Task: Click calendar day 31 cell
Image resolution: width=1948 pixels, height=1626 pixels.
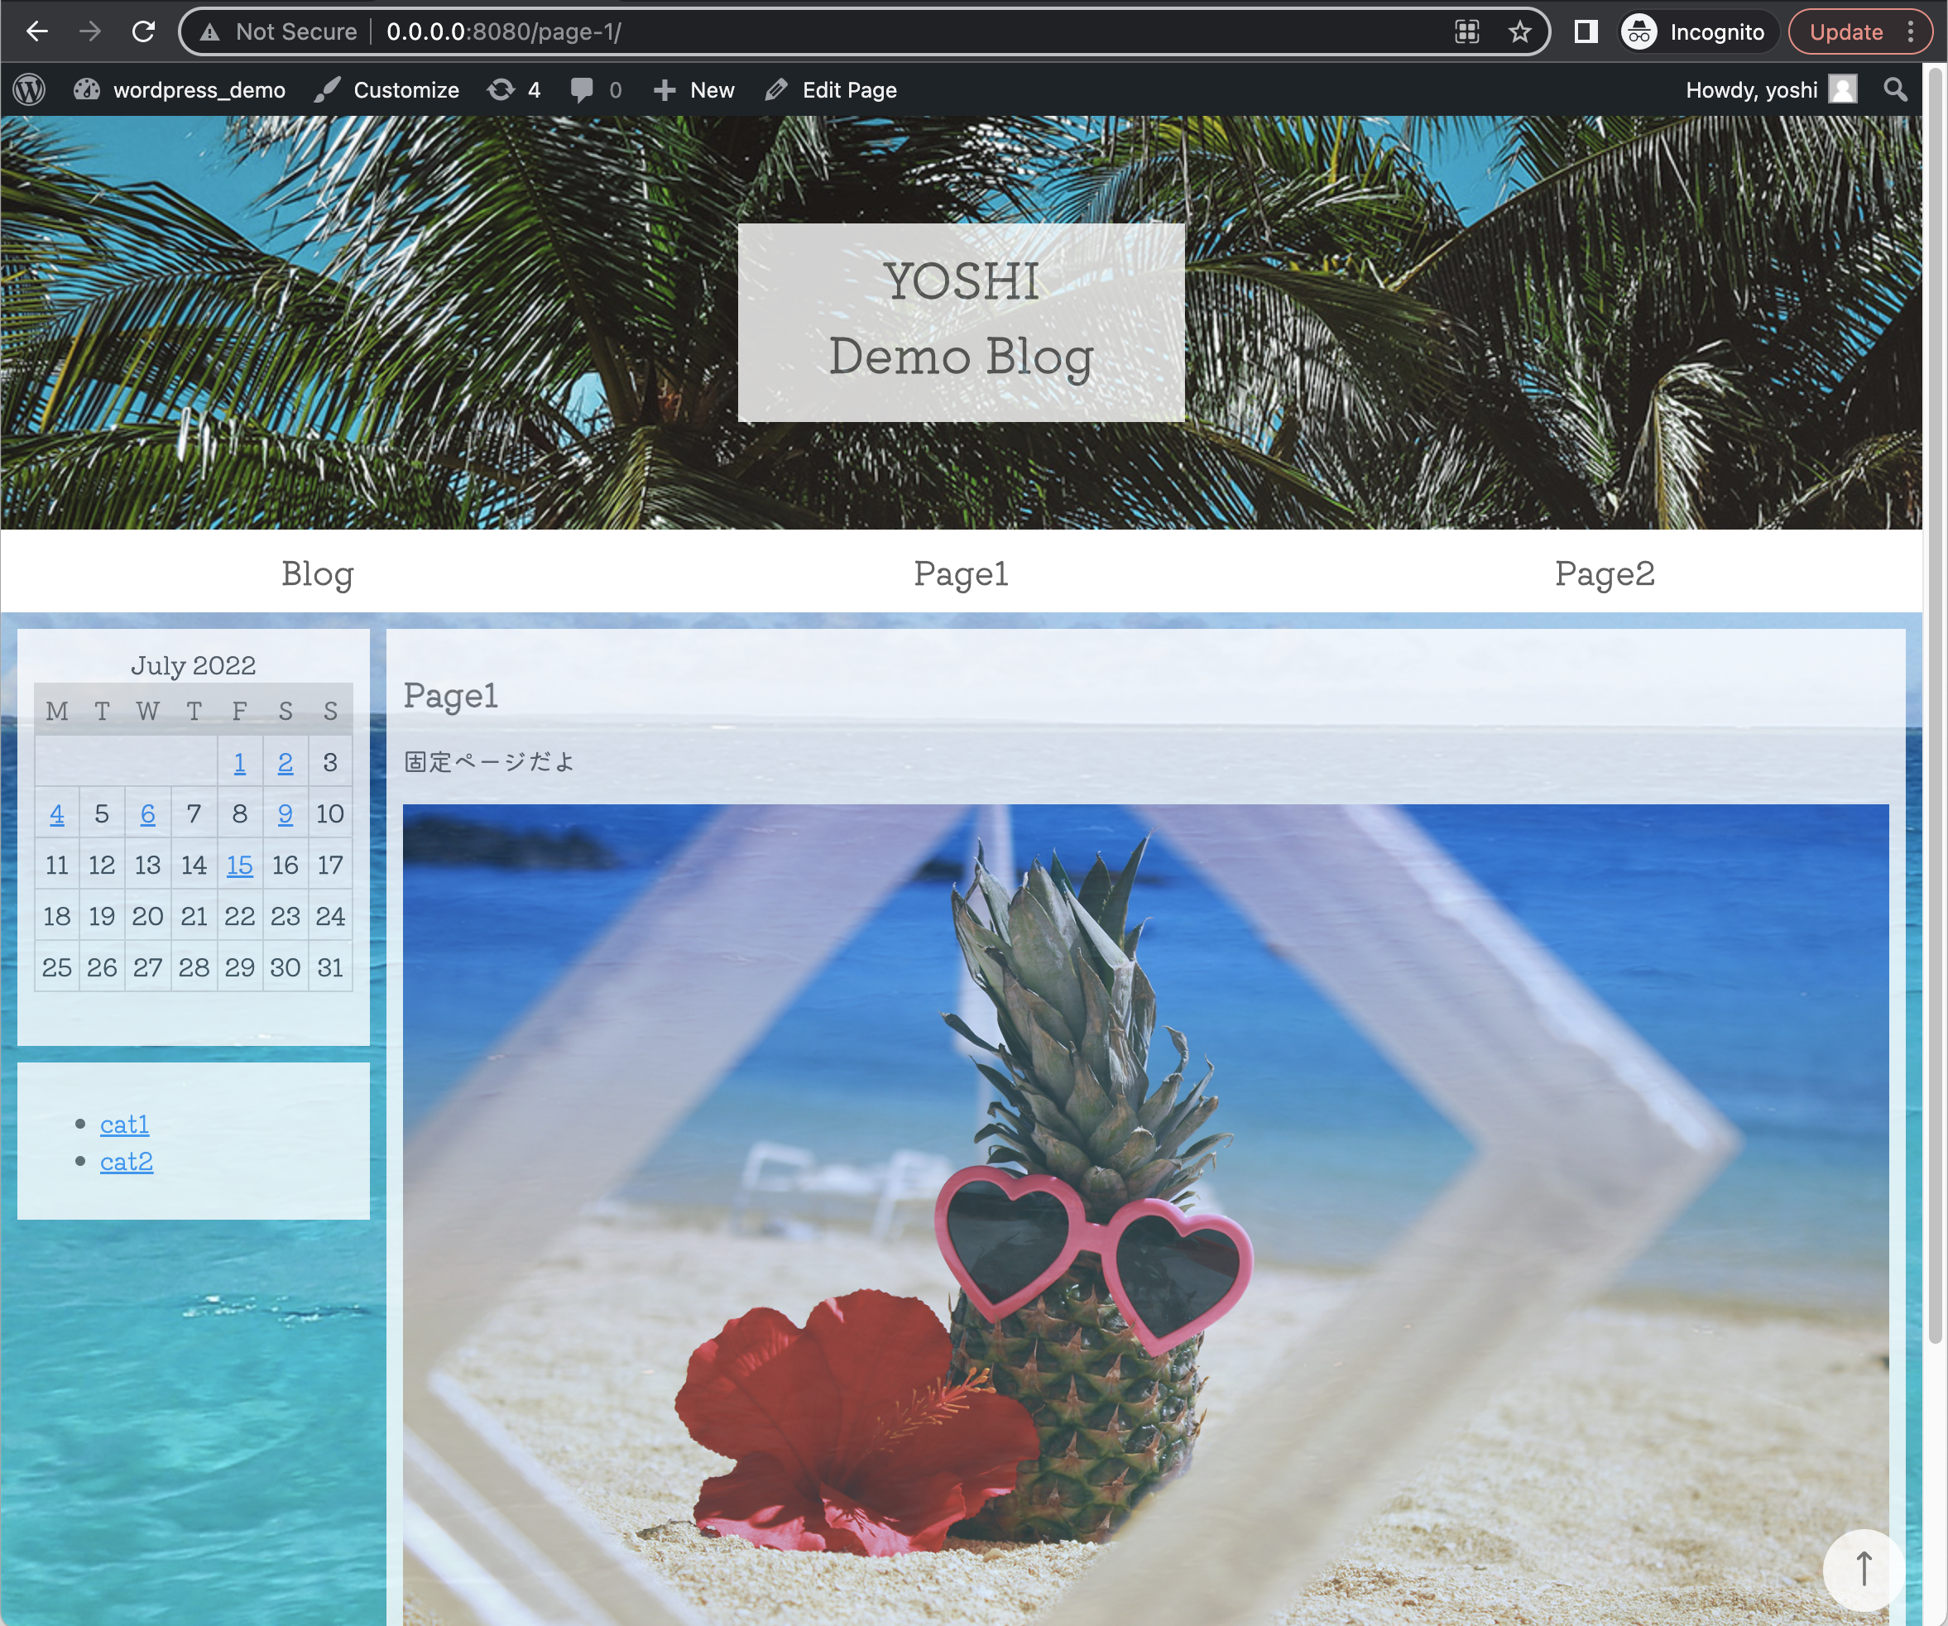Action: 330,967
